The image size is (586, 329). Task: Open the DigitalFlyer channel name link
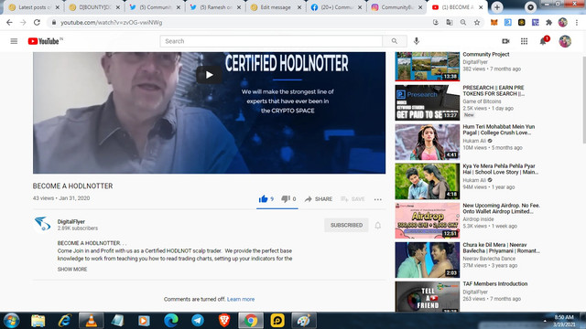point(71,221)
